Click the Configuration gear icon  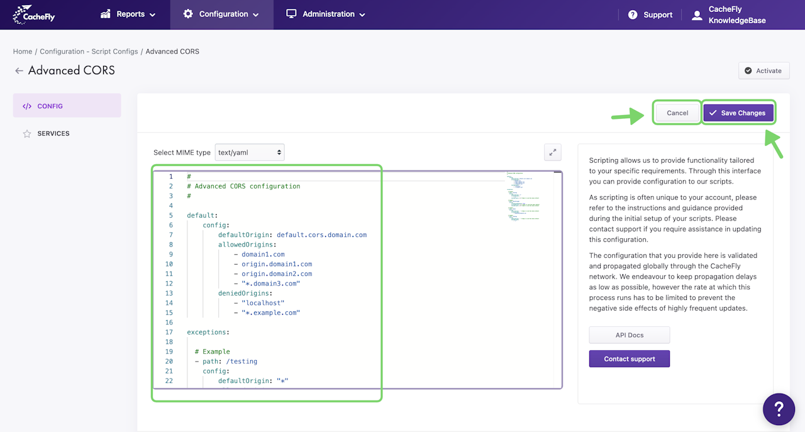[188, 14]
